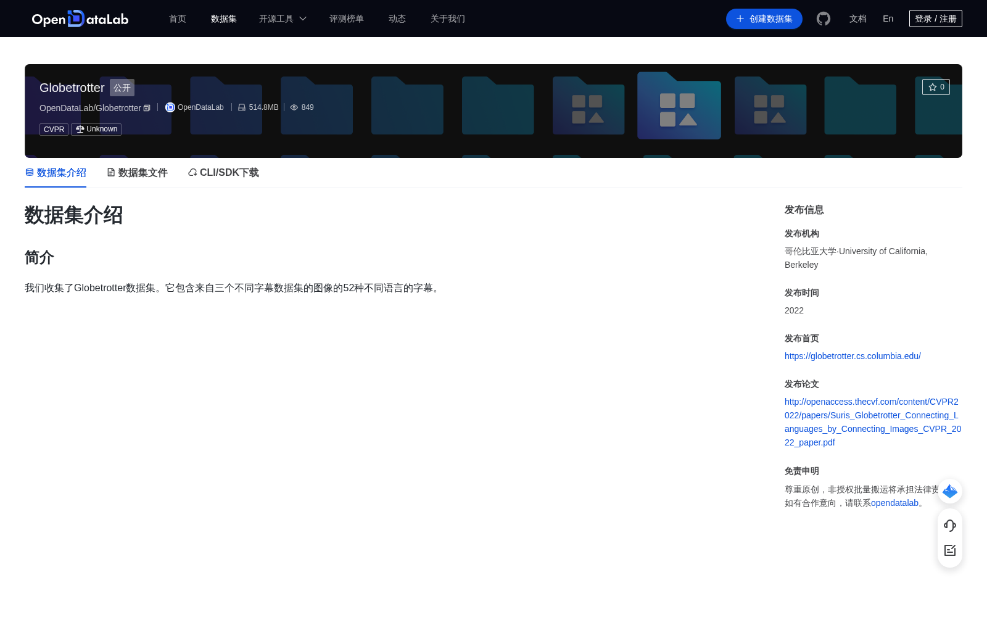
Task: Go to 首页 in the navigation
Action: 178,19
